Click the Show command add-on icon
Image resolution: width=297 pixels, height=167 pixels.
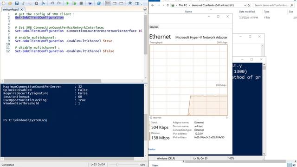pyautogui.click(x=137, y=3)
